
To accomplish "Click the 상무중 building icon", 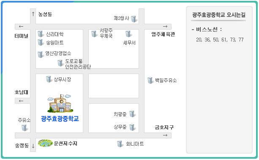I will (x=132, y=127).
